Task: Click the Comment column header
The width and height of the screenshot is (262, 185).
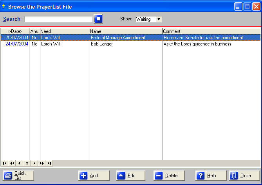Action: tap(211, 31)
